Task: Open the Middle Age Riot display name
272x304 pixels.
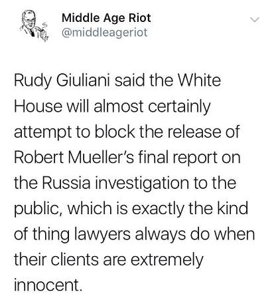Action: click(106, 18)
